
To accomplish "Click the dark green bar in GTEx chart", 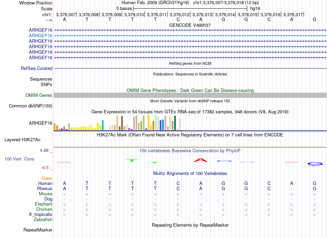I will (x=175, y=123).
